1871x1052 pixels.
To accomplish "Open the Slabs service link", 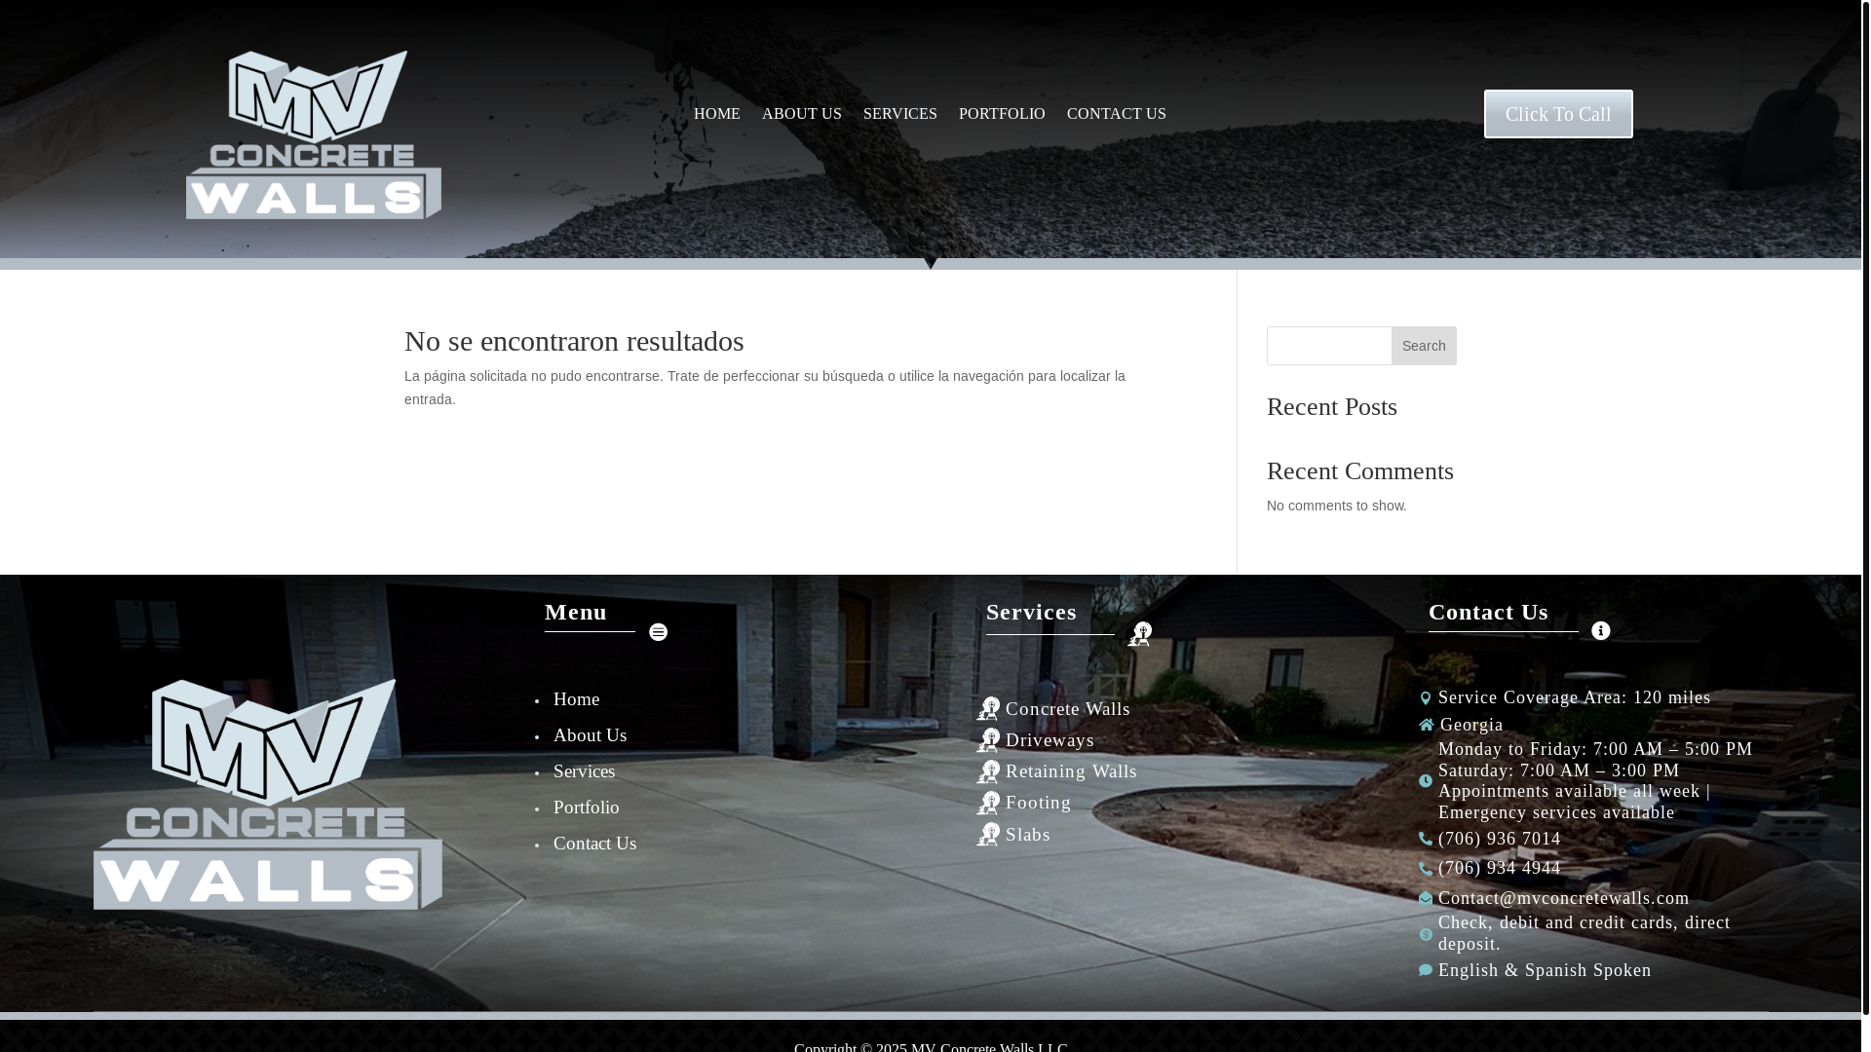I will click(x=1028, y=835).
